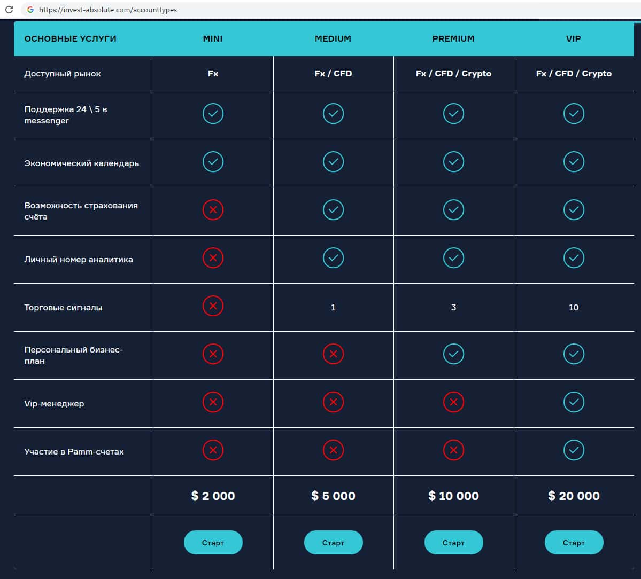Click VIP checkmark in Экономический календарь row
This screenshot has height=579, width=641.
pos(574,162)
